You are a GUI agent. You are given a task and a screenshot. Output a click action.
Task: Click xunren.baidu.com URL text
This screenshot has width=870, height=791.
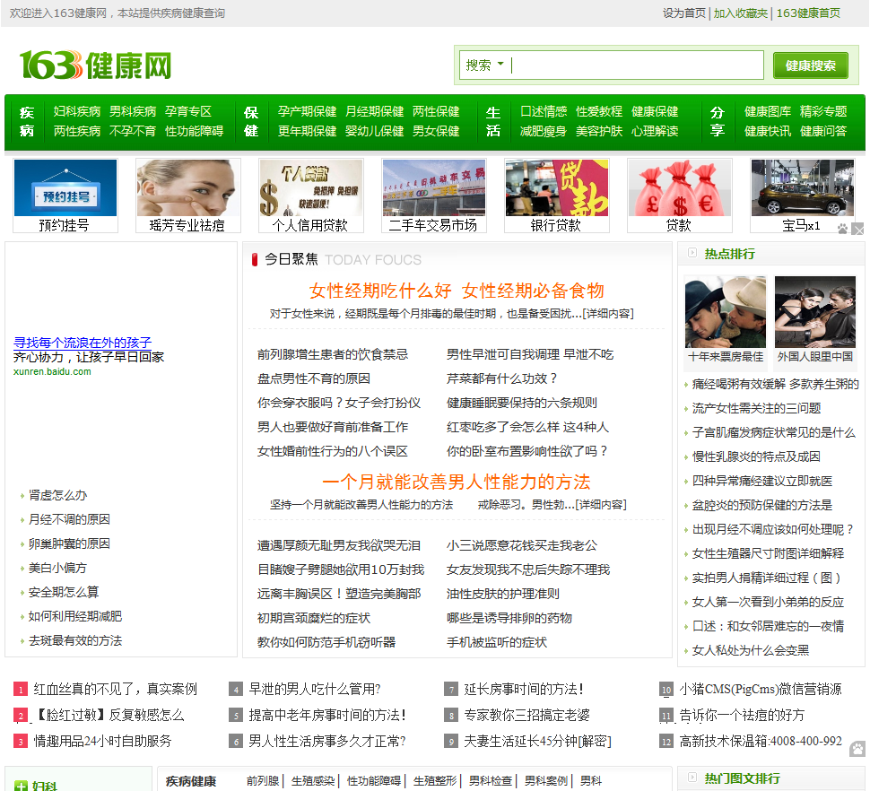click(x=52, y=371)
